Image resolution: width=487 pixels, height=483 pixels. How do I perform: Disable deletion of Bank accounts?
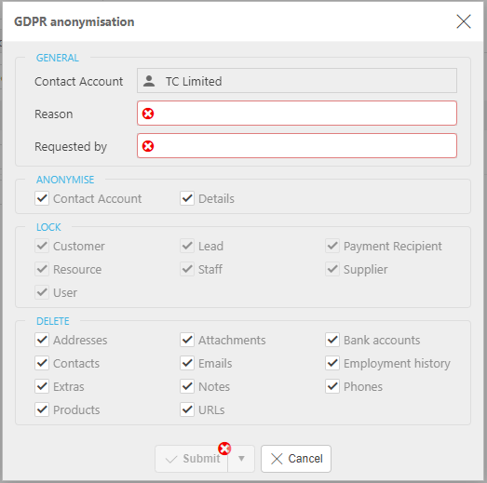(332, 340)
